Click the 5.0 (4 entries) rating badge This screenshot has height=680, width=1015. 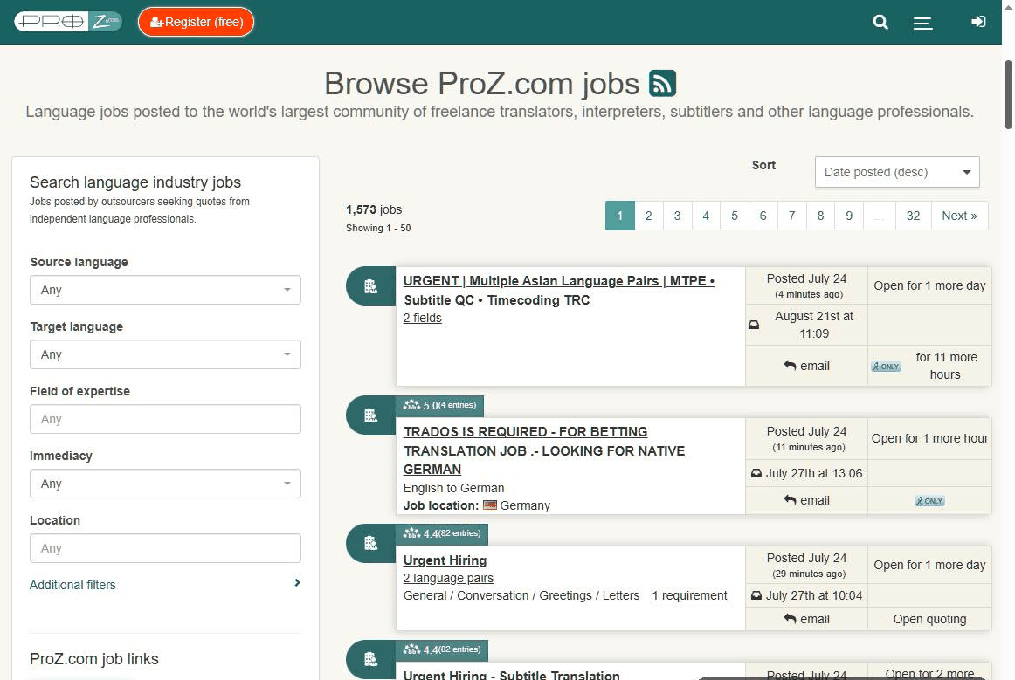[x=439, y=405]
